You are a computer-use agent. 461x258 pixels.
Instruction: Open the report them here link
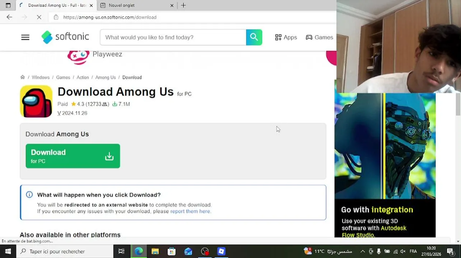pyautogui.click(x=190, y=211)
